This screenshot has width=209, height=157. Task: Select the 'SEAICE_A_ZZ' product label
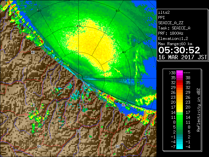[x=170, y=23]
